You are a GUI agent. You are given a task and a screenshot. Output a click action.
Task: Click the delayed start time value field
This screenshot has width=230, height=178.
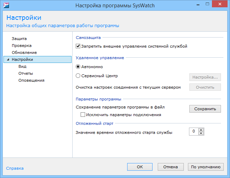[194, 131]
